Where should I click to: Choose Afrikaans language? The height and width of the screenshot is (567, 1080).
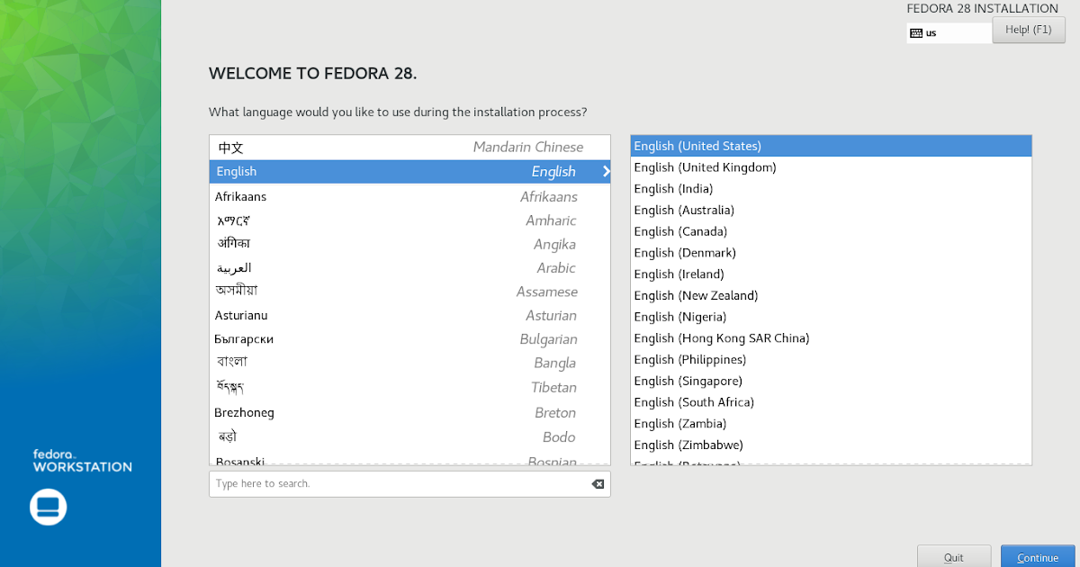409,196
